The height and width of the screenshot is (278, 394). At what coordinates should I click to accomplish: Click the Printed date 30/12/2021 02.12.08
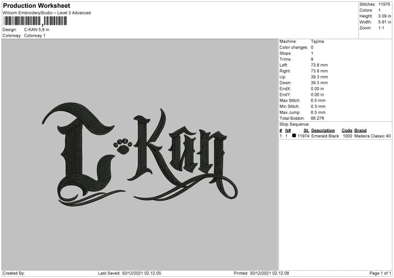[269, 273]
